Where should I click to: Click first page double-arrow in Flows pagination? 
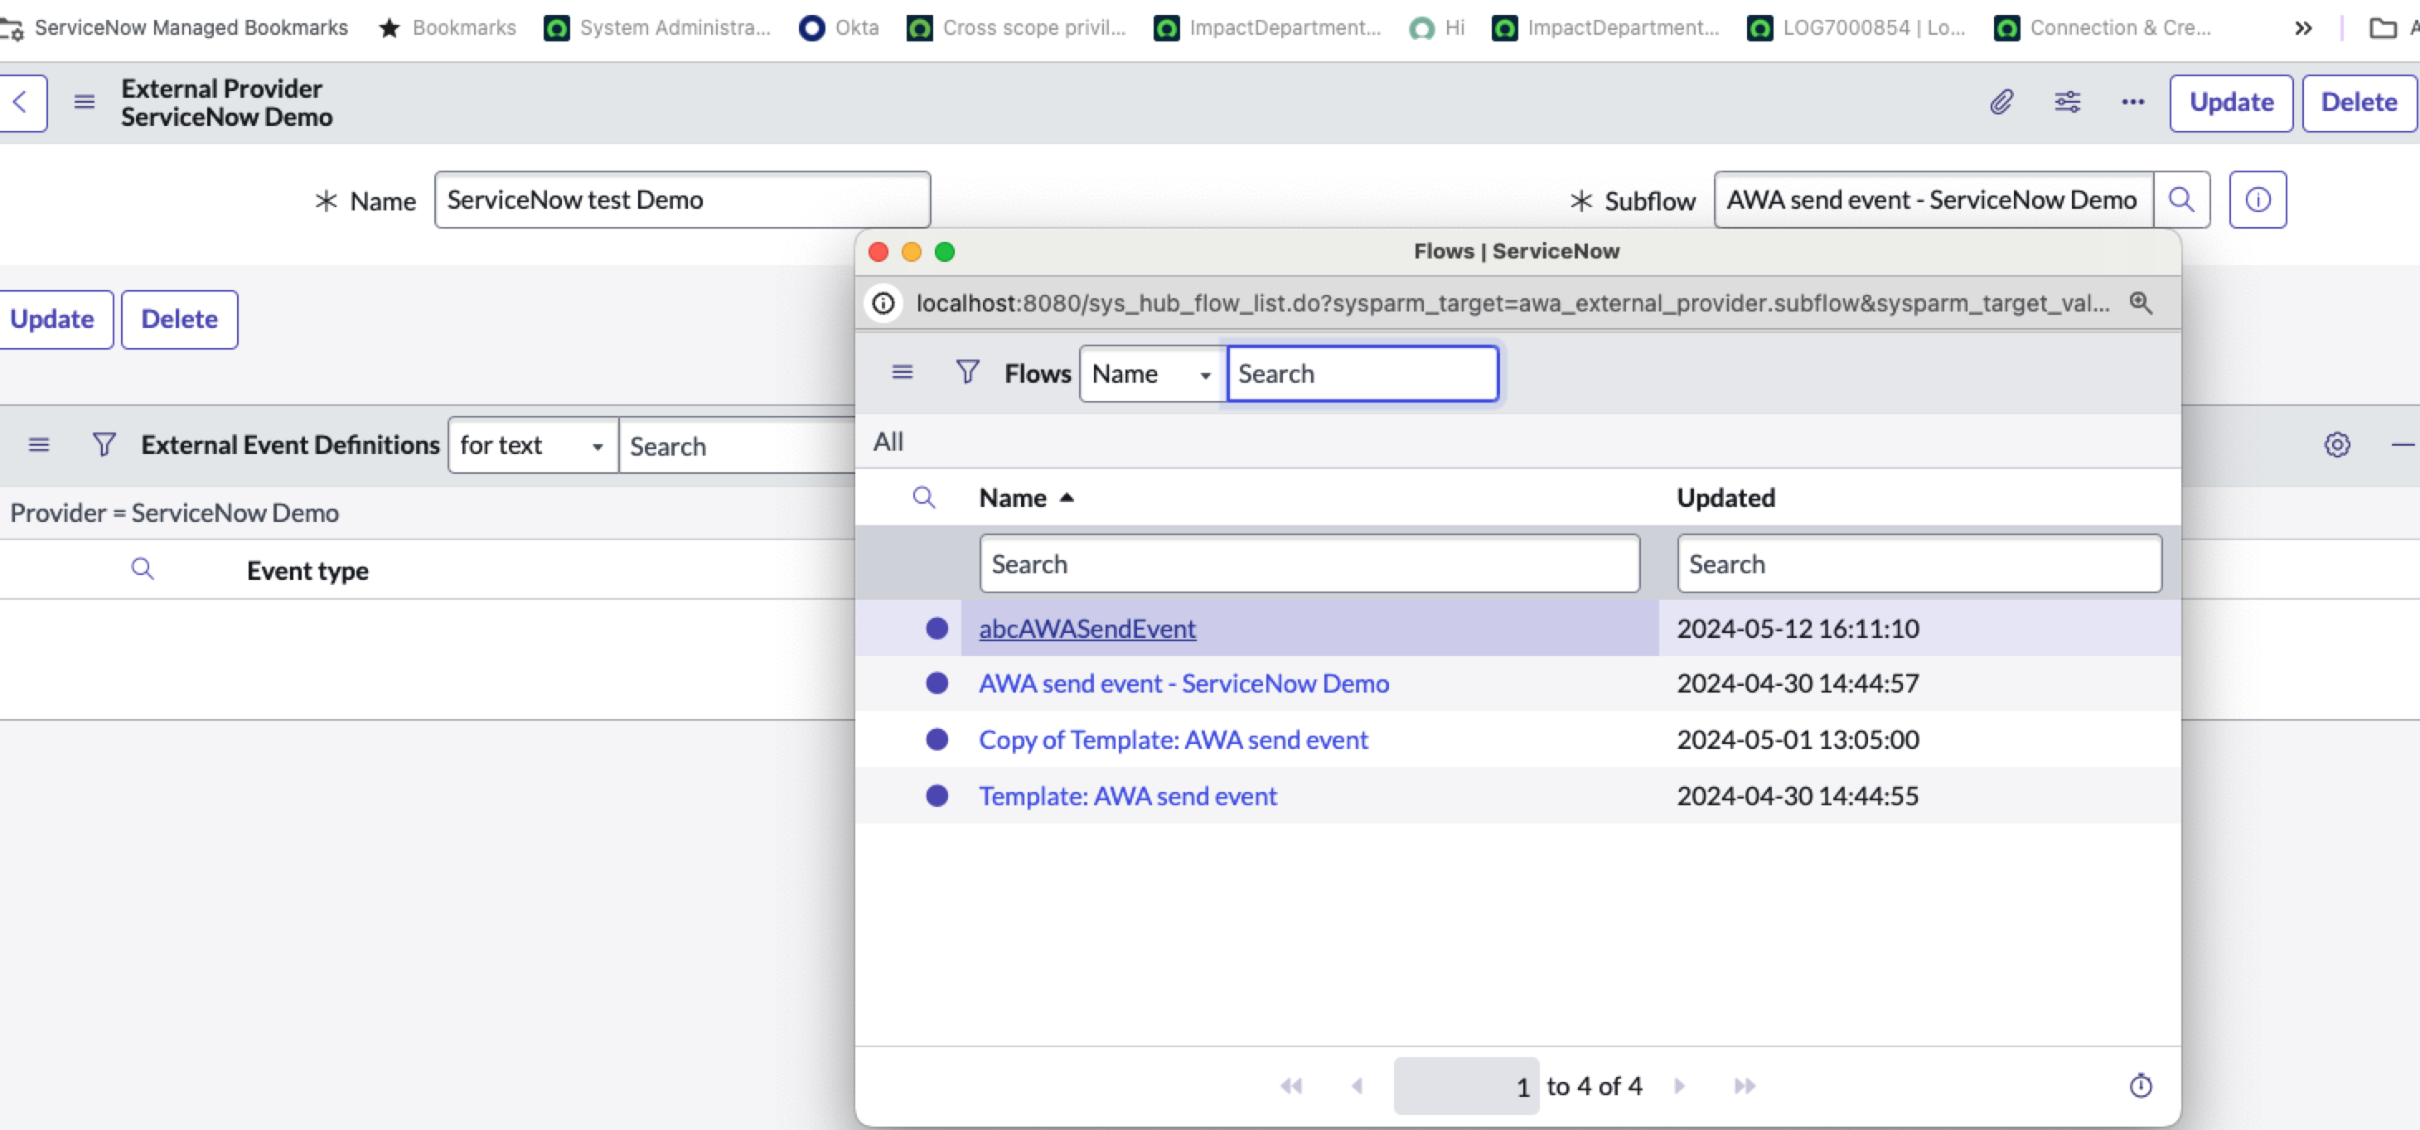[1292, 1086]
